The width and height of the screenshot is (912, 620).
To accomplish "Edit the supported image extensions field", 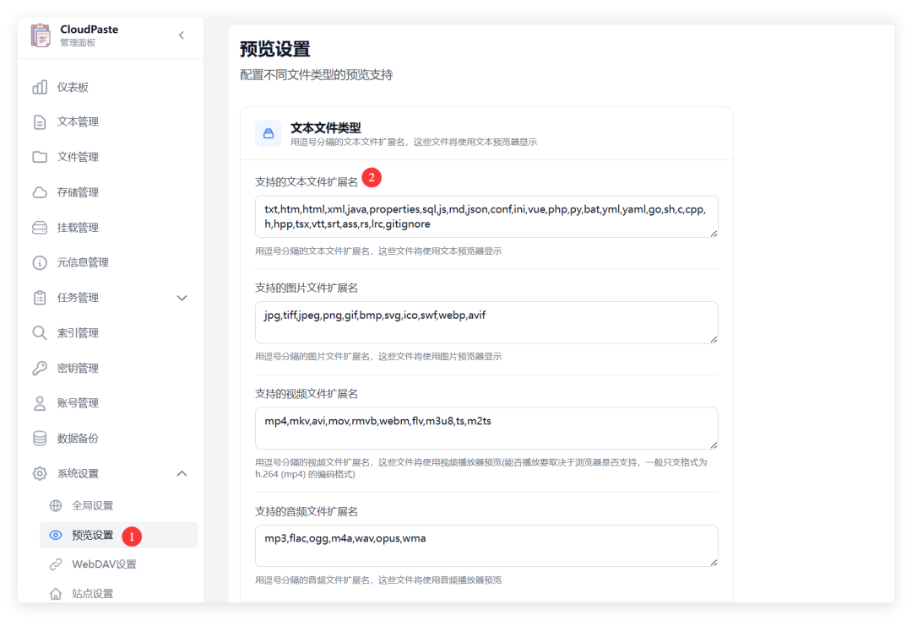I will (486, 322).
